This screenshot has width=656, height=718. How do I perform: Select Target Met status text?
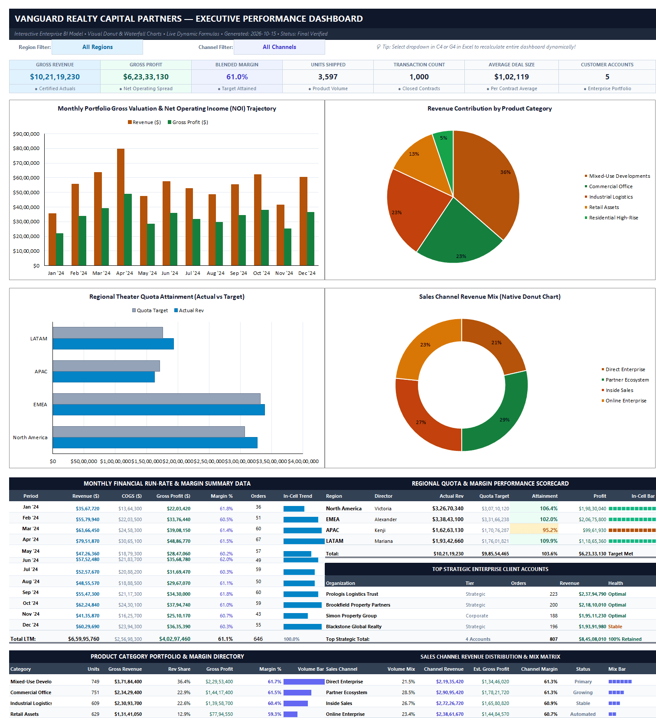click(x=620, y=554)
